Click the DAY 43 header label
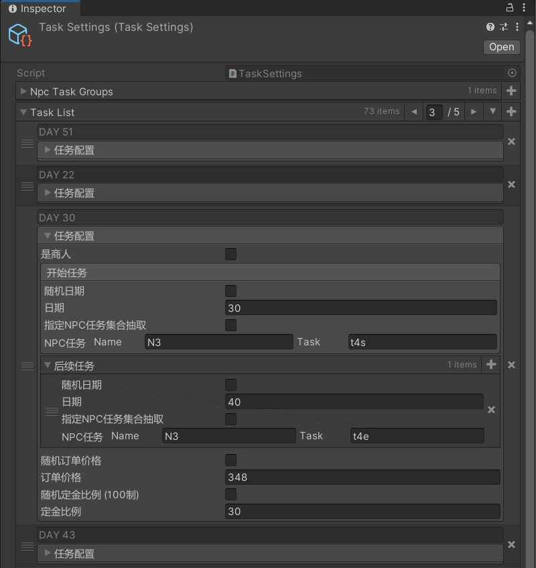Viewport: 536px width, 568px height. pyautogui.click(x=270, y=534)
